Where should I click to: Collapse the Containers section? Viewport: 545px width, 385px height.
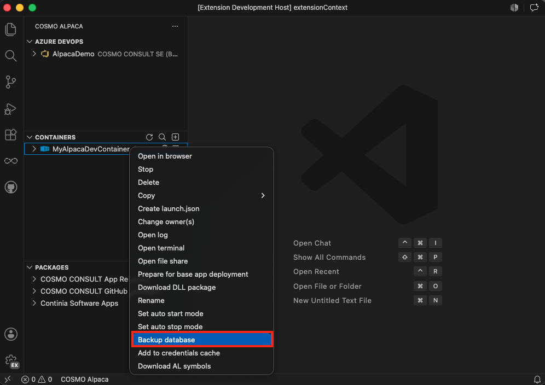coord(30,137)
